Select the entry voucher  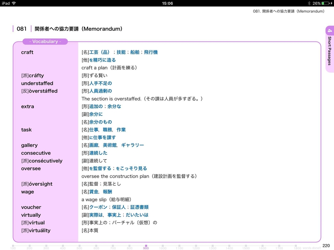31,207
